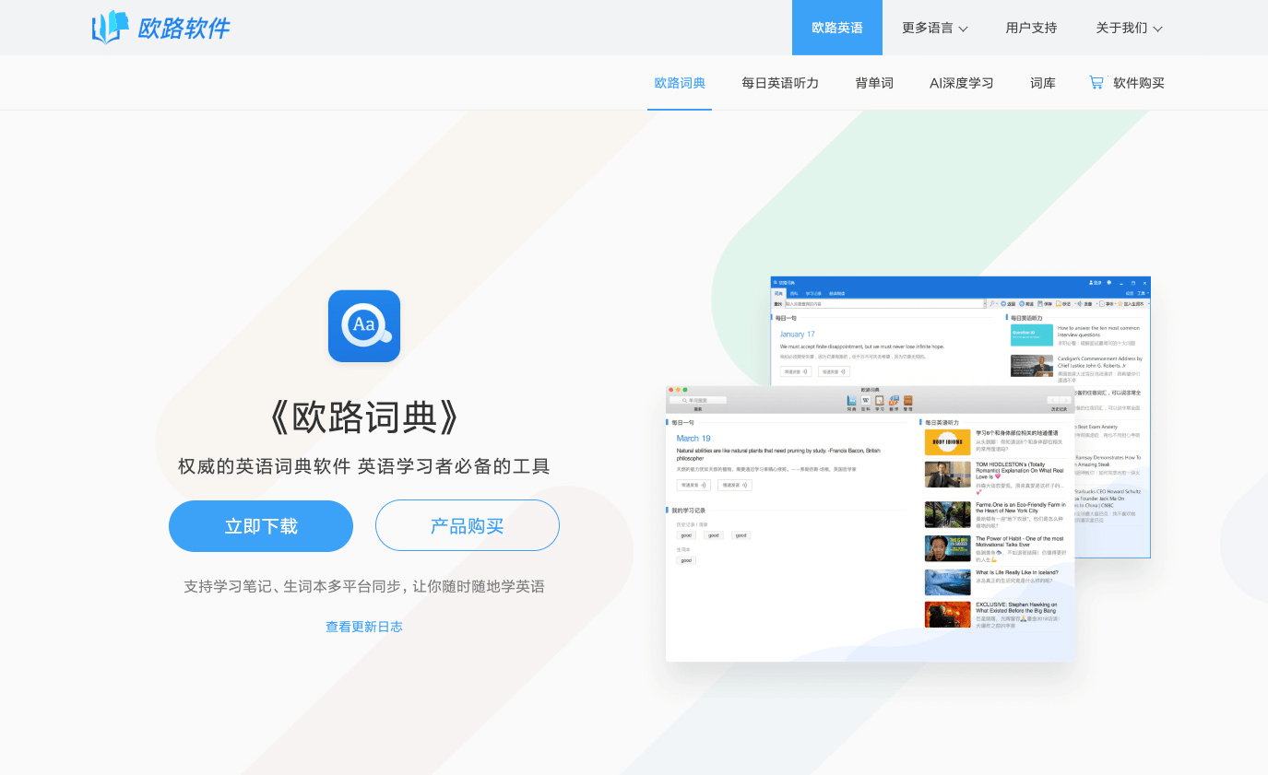Select the 欧路英语 top navigation tab
The height and width of the screenshot is (775, 1268).
(x=836, y=28)
